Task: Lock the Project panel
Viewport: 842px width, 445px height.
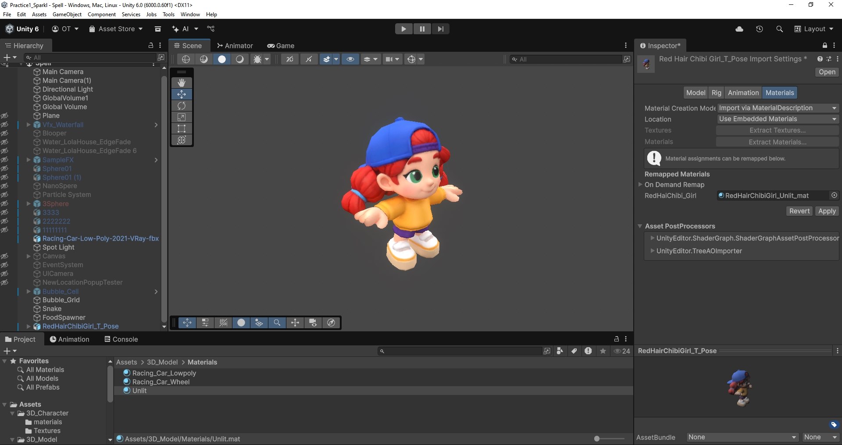Action: point(617,339)
